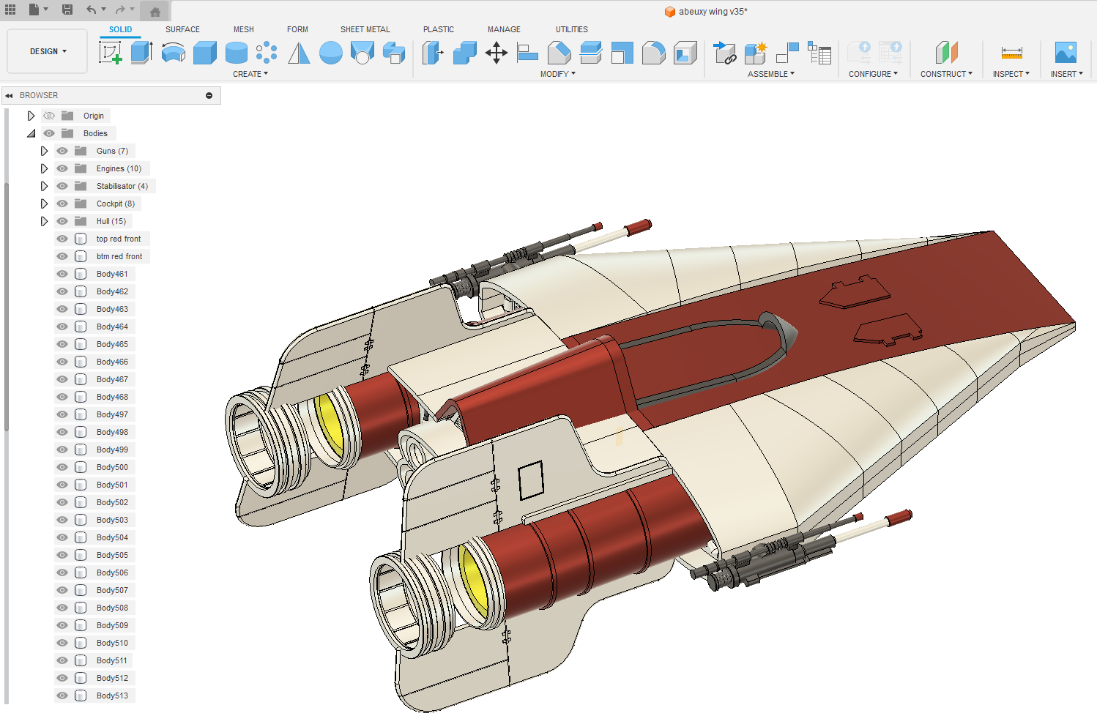
Task: Select the Press Pull tool
Action: pyautogui.click(x=433, y=53)
